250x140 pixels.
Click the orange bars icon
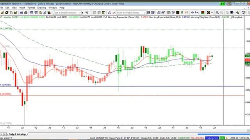tap(186, 12)
